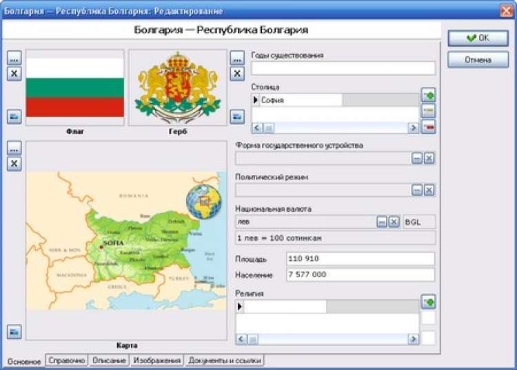Open the map picture viewer icon
This screenshot has height=370, width=517.
point(14,331)
